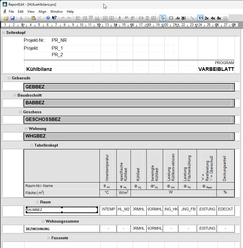Set zoom to 1:1
Screen dimensions: 243x248
click(201, 18)
